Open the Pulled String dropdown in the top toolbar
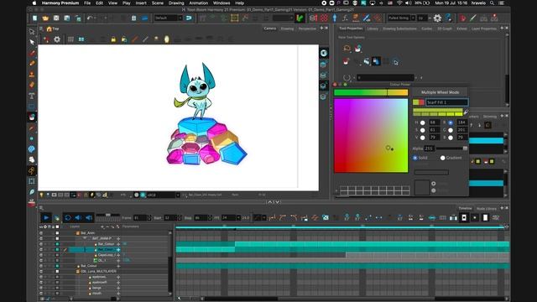This screenshot has height=302, width=537. pyautogui.click(x=401, y=18)
